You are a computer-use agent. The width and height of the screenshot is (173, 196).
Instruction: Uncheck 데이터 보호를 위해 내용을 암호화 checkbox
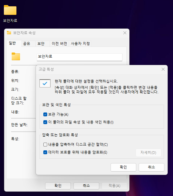[45, 152]
